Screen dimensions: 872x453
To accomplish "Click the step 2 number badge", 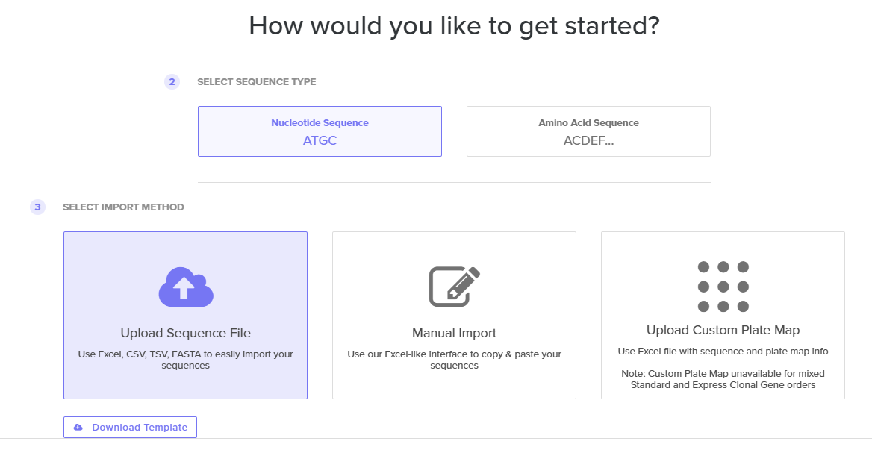I will coord(172,81).
